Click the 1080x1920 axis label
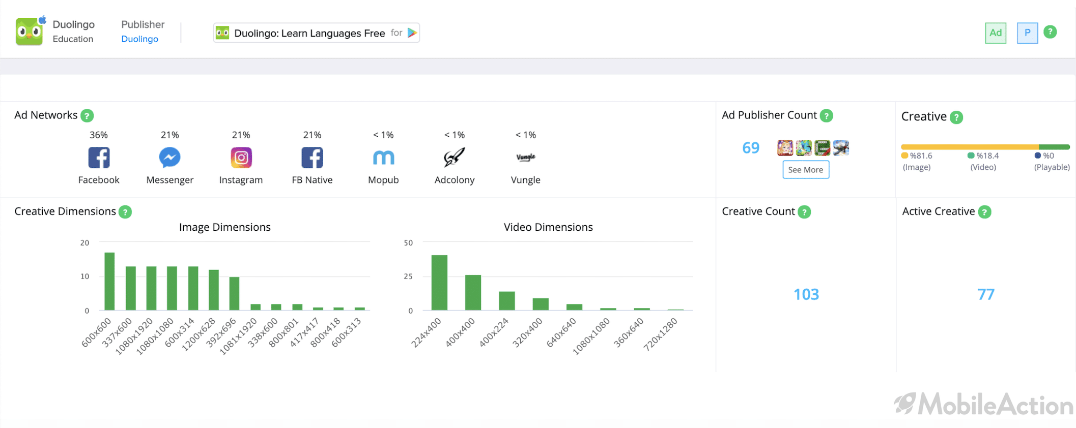The height and width of the screenshot is (428, 1076). pyautogui.click(x=134, y=336)
